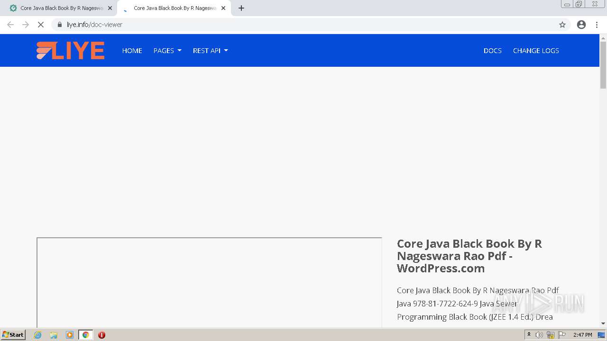The image size is (607, 341).
Task: Go forward in browser history
Action: click(x=26, y=25)
